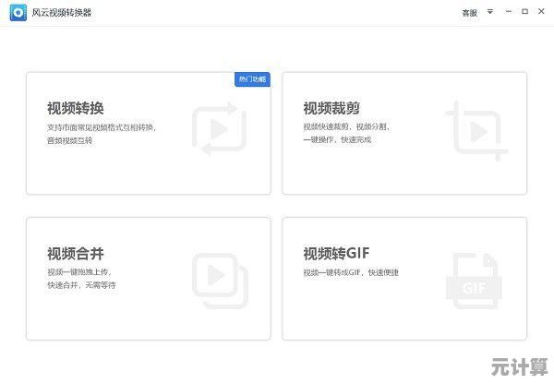Select the 视频转换 heading
The height and width of the screenshot is (384, 554).
click(75, 108)
